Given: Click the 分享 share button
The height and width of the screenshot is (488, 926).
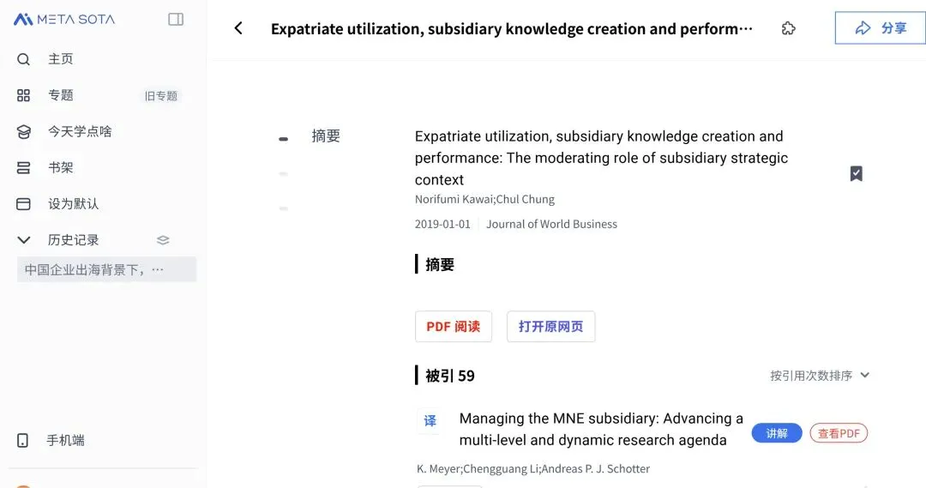Looking at the screenshot, I should [880, 28].
